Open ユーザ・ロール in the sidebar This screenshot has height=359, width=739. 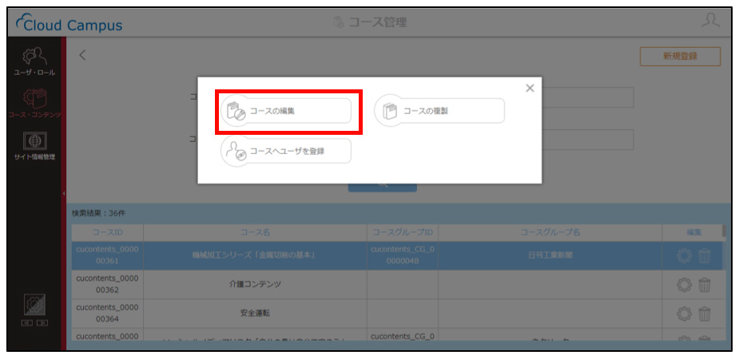click(34, 61)
